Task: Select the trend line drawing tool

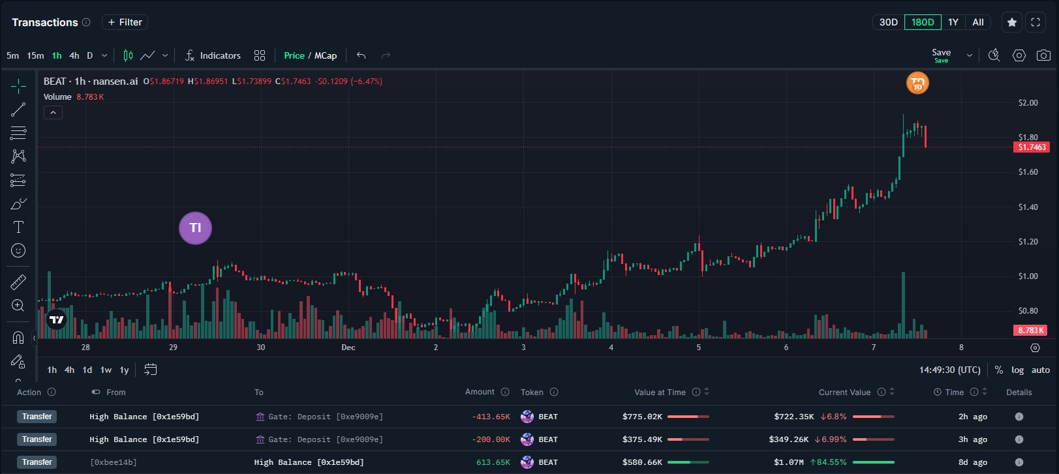Action: [18, 110]
